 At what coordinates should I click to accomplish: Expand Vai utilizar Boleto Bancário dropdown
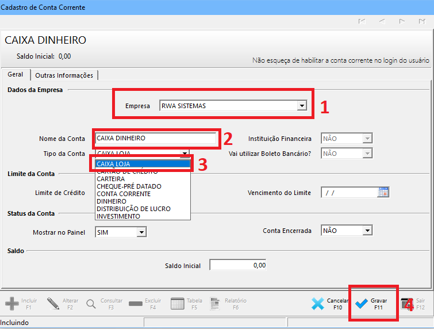tap(367, 153)
